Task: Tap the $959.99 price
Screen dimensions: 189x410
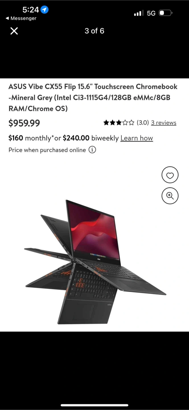Action: [x=24, y=123]
